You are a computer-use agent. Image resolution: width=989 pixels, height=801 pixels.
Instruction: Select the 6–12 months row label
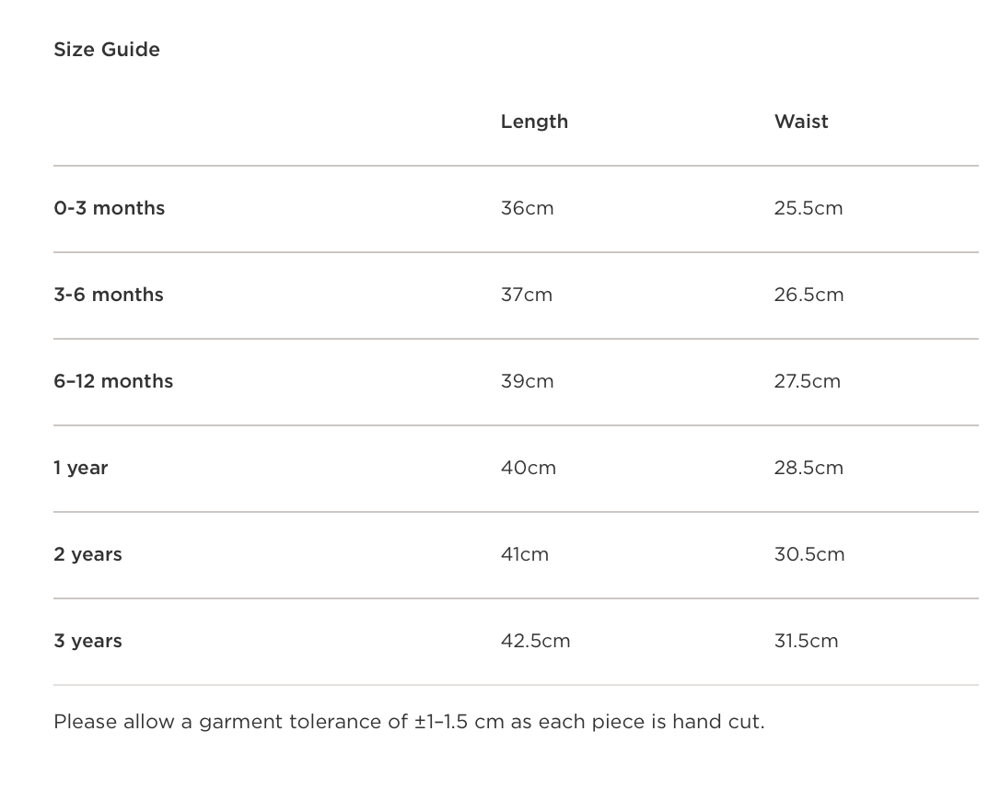[x=113, y=381]
